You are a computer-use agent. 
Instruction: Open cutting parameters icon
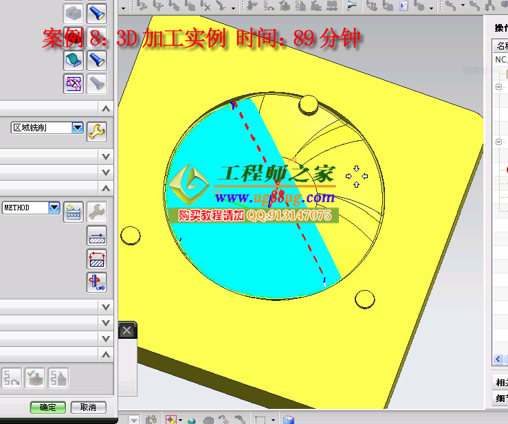(x=96, y=236)
